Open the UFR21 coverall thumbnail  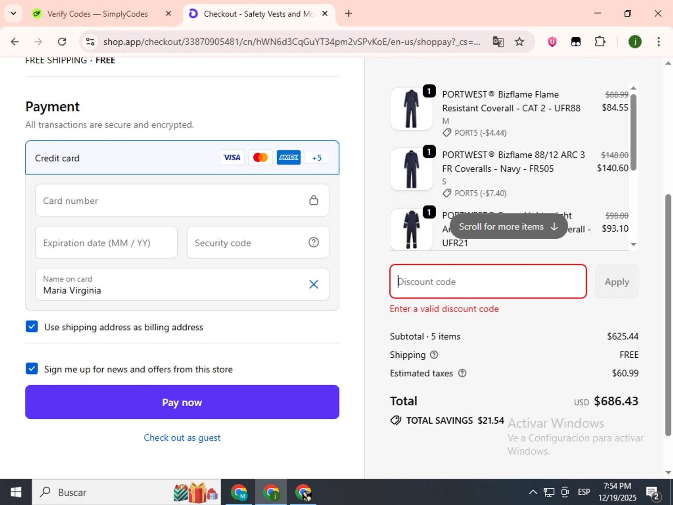pos(411,229)
